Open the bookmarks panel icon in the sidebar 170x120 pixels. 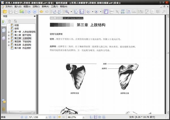tap(4, 22)
